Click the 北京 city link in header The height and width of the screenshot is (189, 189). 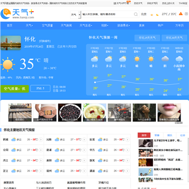(144, 14)
